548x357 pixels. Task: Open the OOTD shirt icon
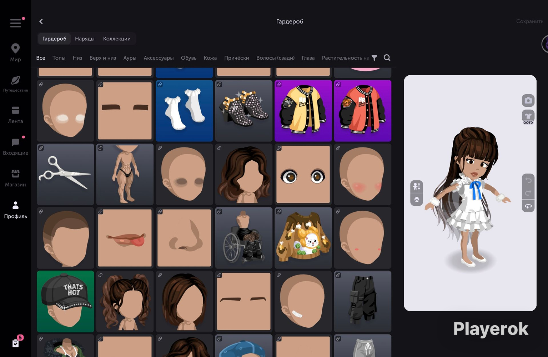[528, 117]
